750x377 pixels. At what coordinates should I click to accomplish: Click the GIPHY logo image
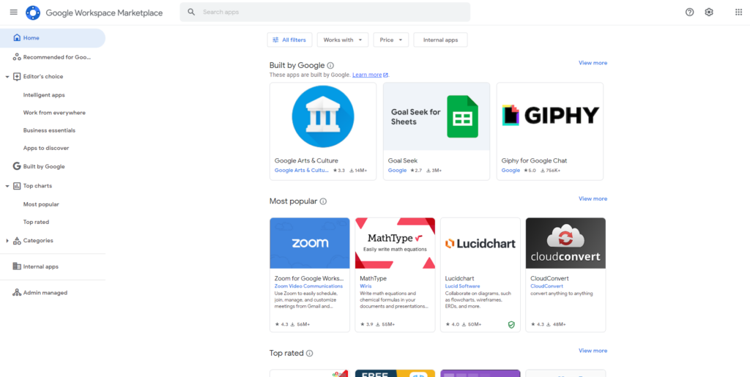tap(550, 116)
